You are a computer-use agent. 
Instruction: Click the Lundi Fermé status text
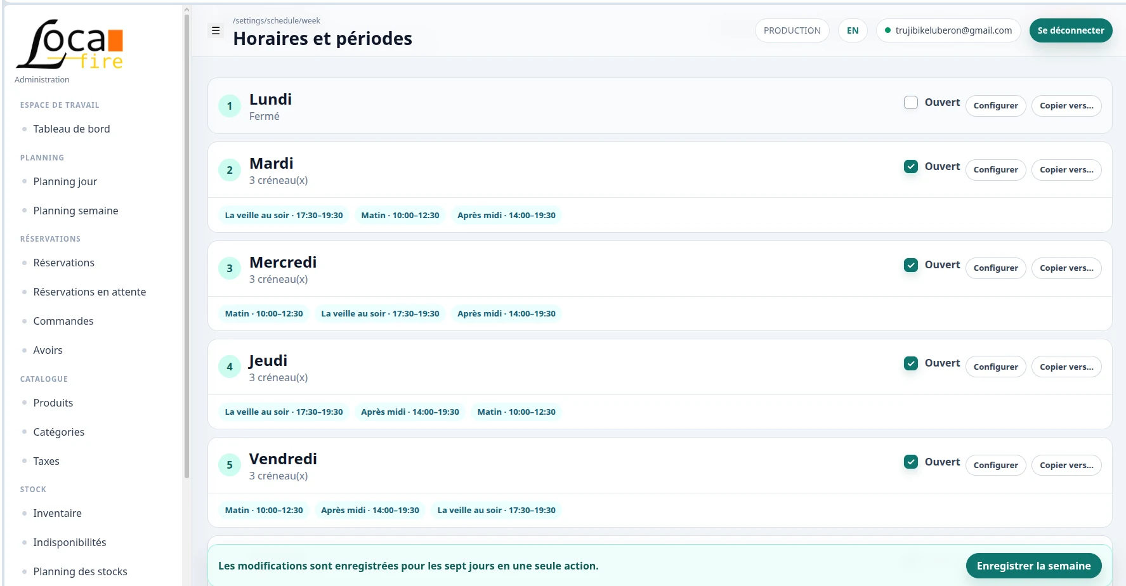click(264, 117)
